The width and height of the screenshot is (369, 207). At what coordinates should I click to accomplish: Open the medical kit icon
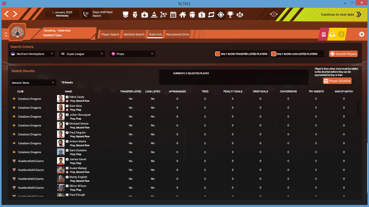144,15
